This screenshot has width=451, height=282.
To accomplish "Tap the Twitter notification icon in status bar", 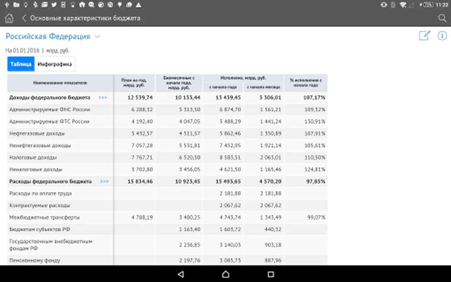I will (54, 5).
